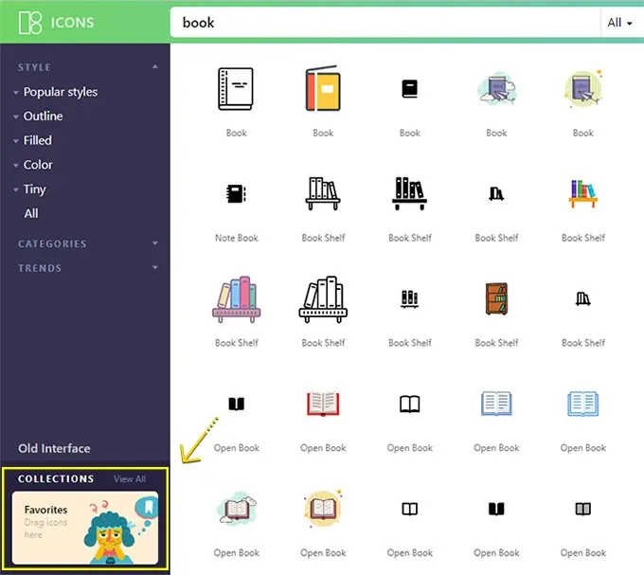
Task: Select the yellow and red Book icon
Action: [323, 88]
